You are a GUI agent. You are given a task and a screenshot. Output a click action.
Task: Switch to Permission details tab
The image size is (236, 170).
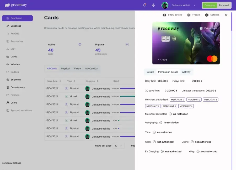(168, 72)
